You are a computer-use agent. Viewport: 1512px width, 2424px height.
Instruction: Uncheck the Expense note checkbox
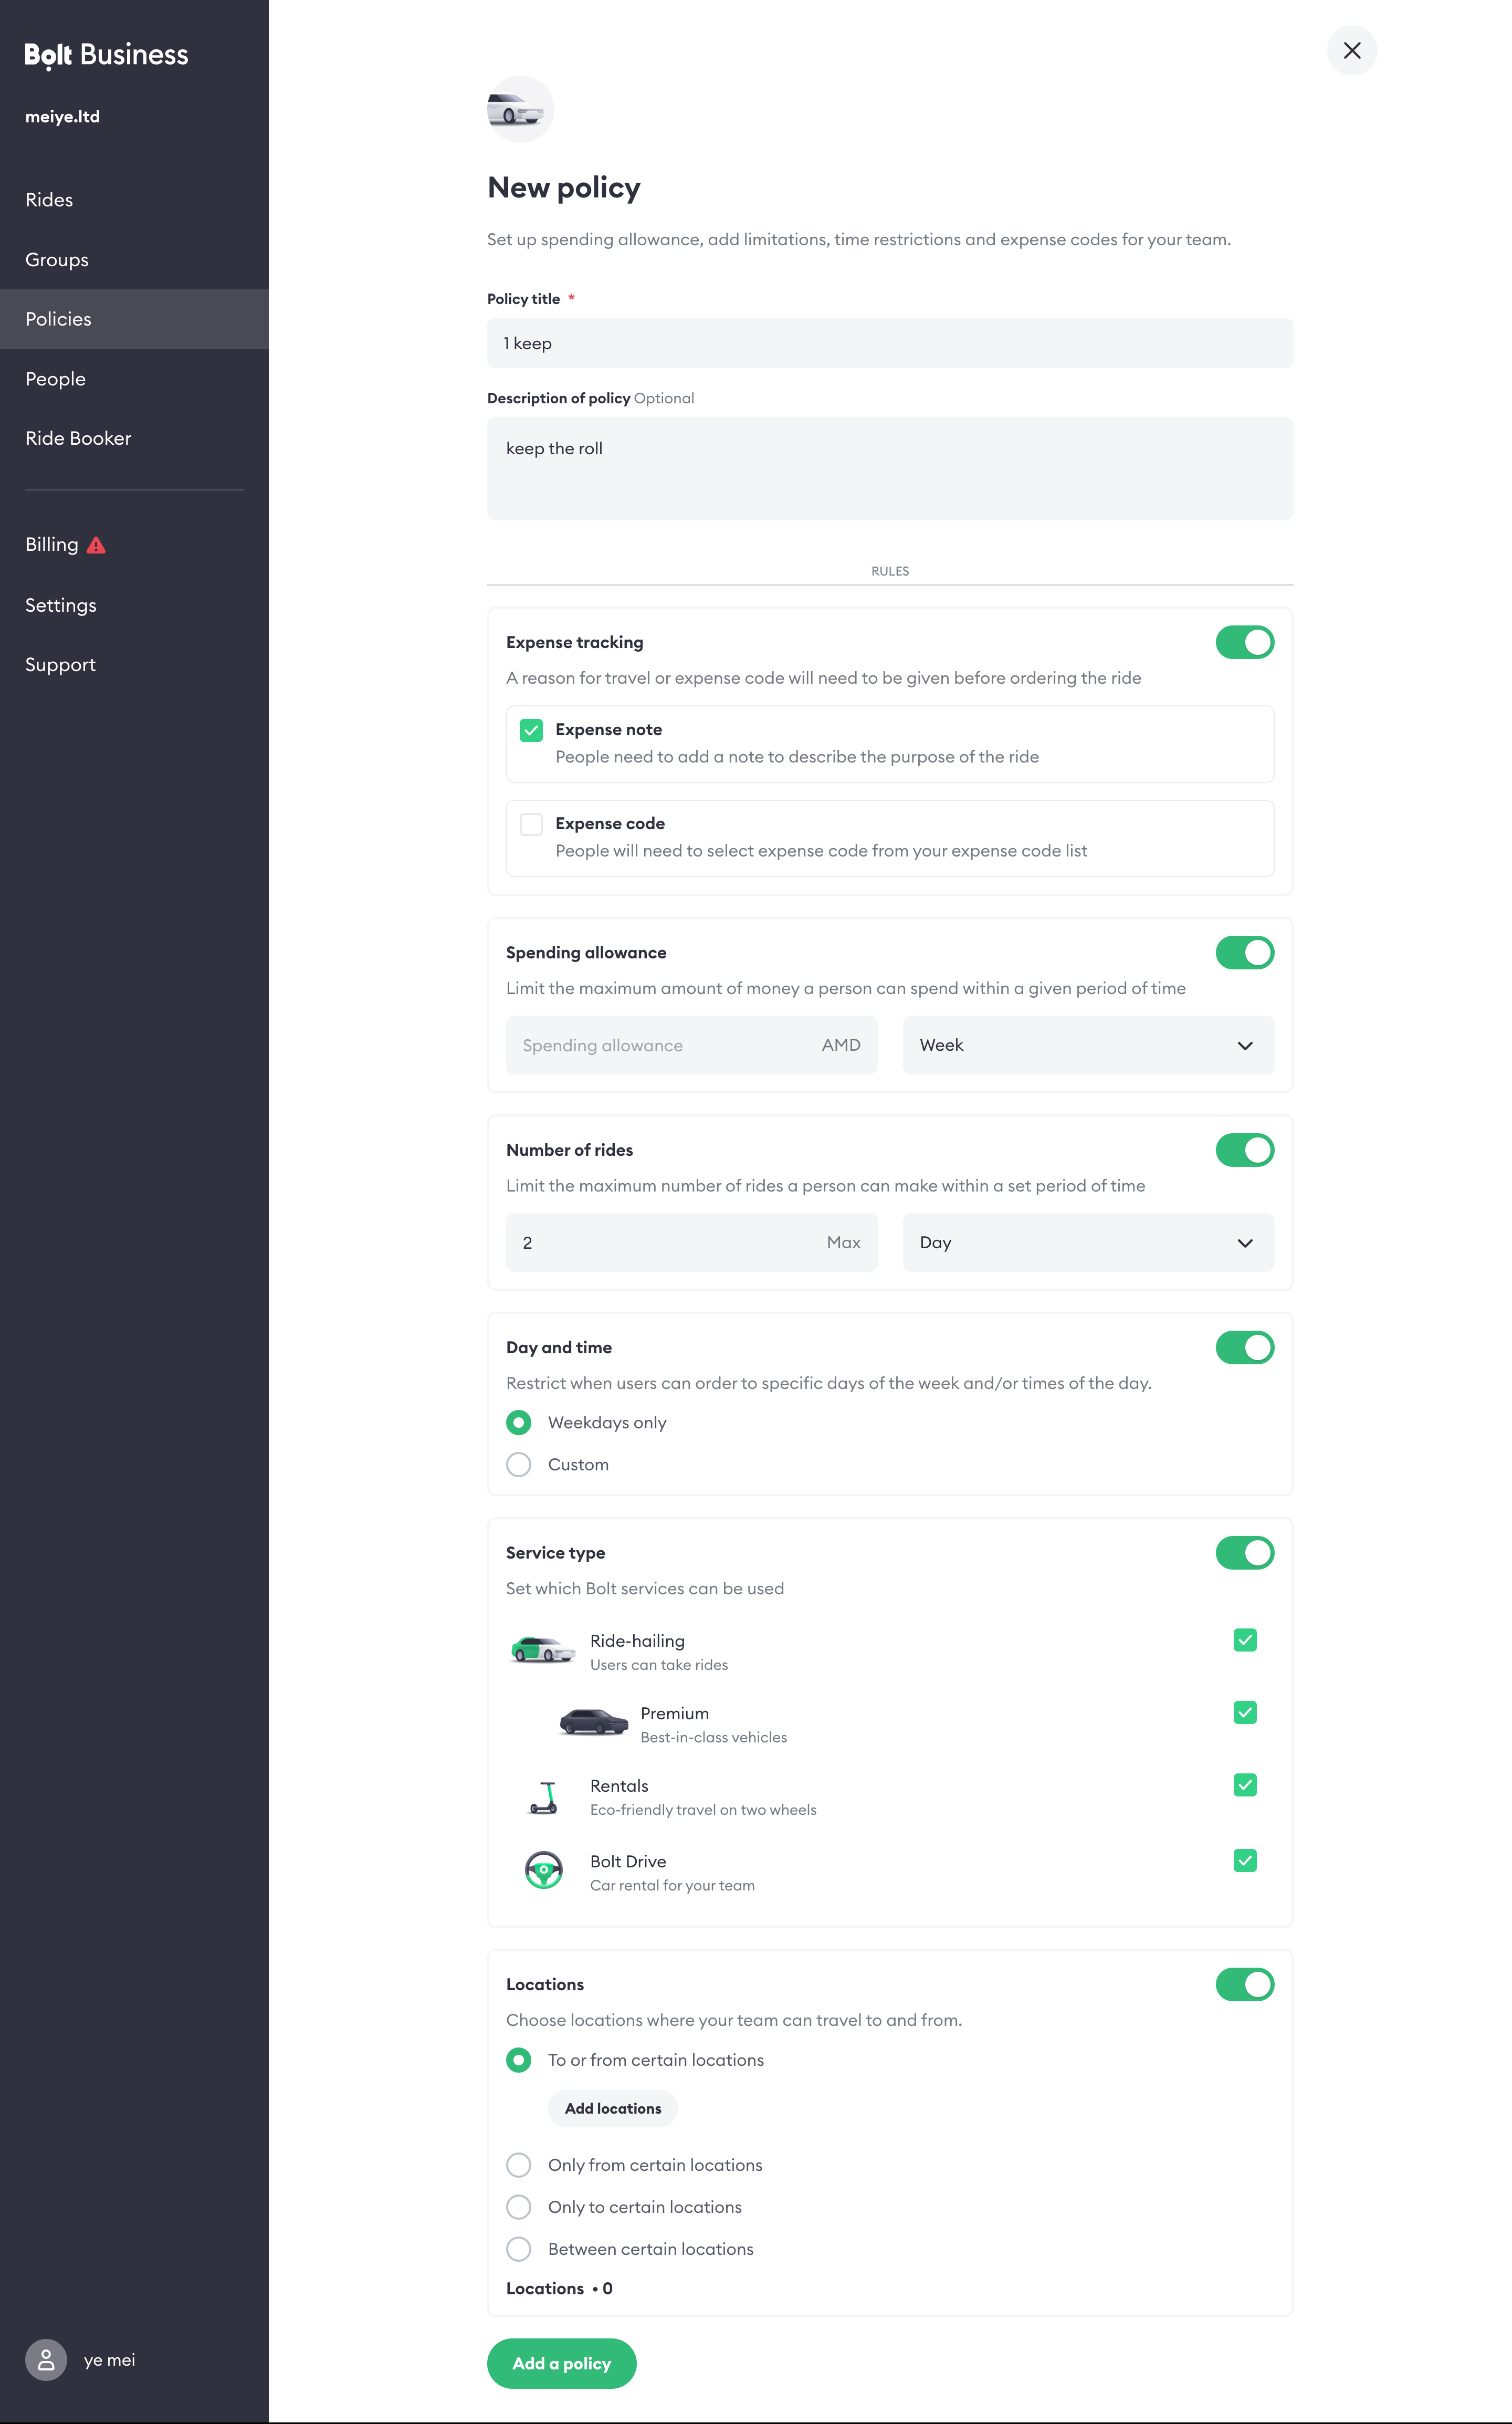[x=531, y=730]
